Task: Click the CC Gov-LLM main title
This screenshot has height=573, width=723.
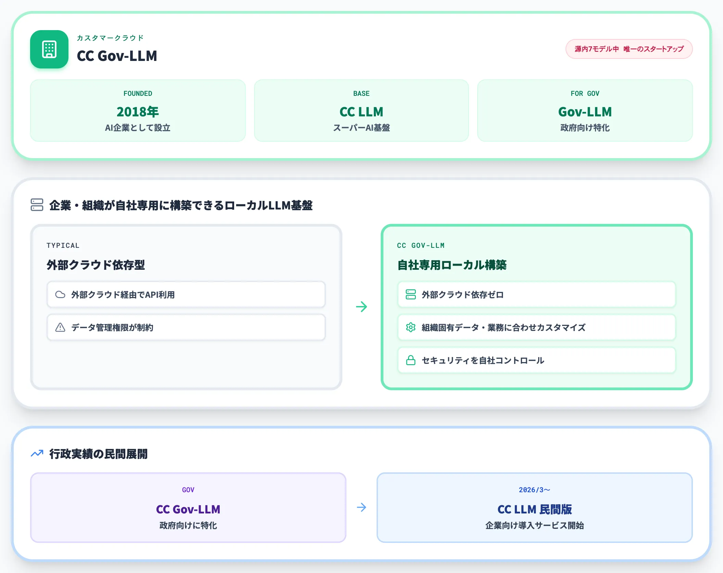Action: pos(117,56)
